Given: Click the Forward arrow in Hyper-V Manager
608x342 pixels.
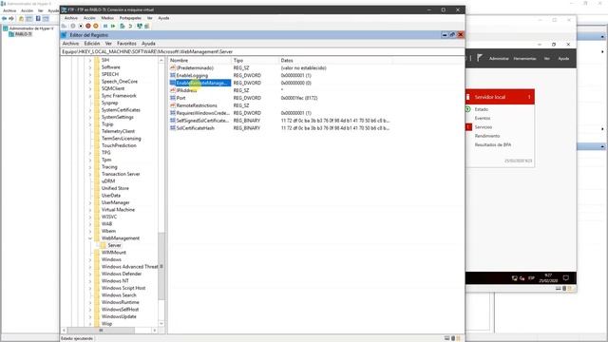Looking at the screenshot, I should (x=11, y=18).
